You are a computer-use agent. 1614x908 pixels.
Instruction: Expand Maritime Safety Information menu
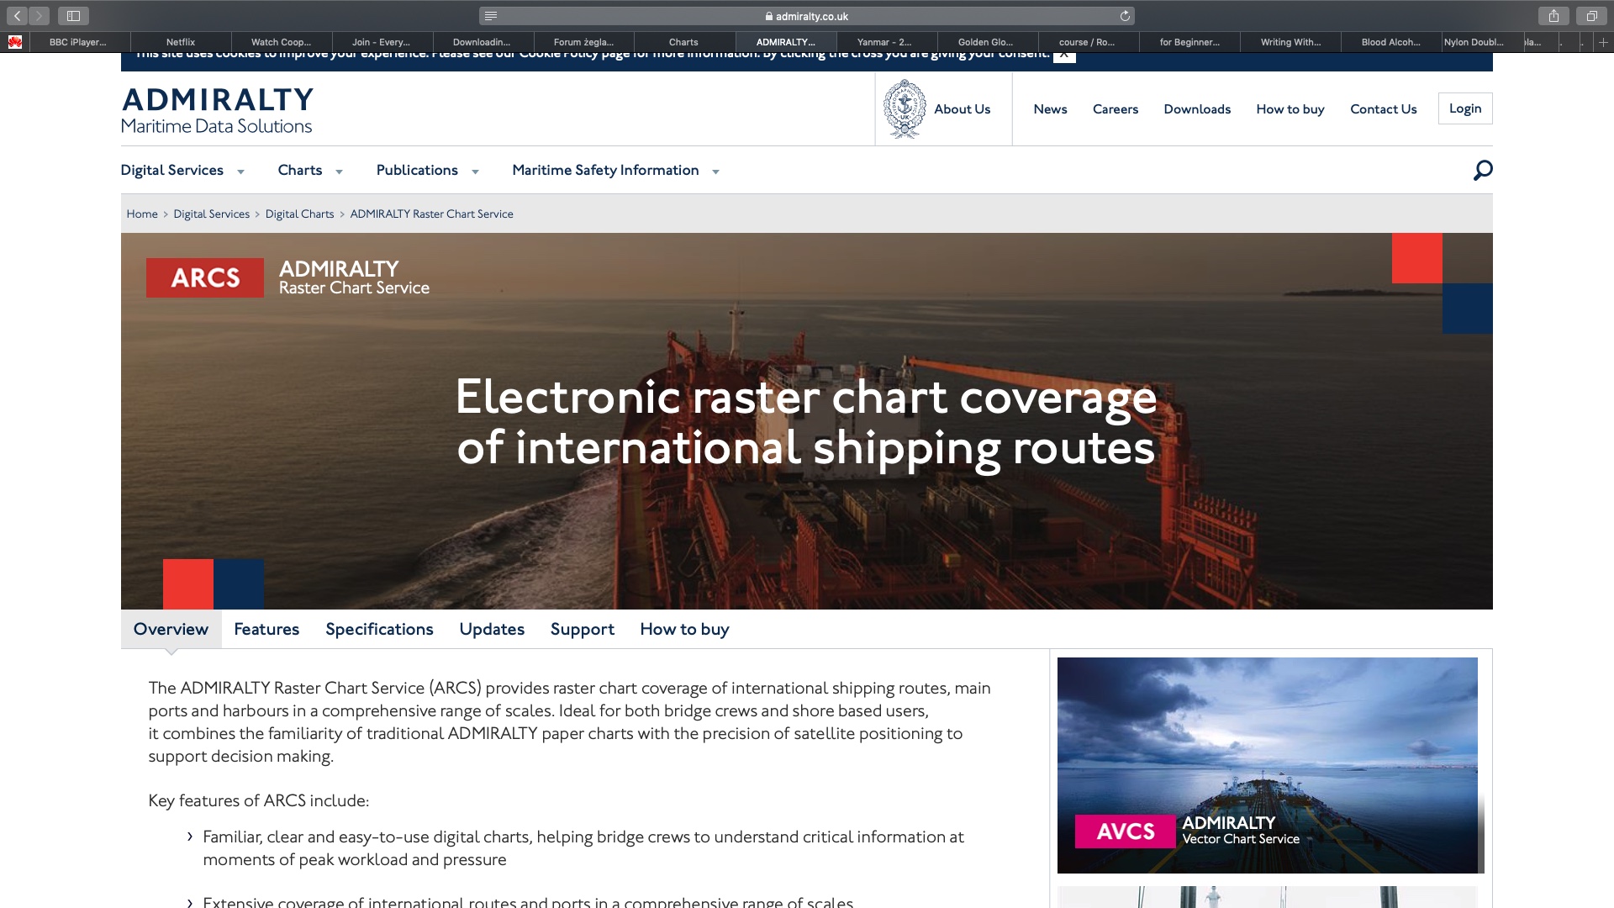(x=616, y=171)
